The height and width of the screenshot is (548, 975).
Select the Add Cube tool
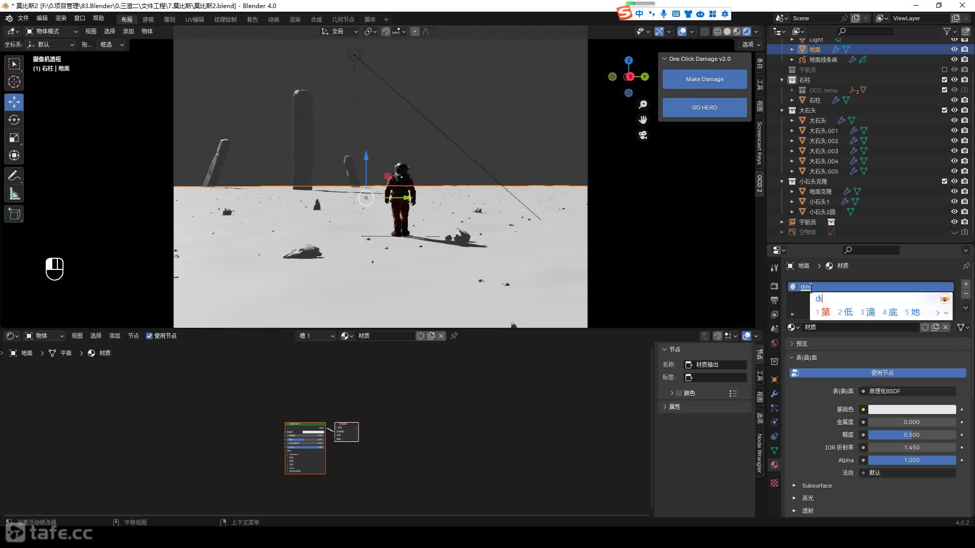pos(14,214)
